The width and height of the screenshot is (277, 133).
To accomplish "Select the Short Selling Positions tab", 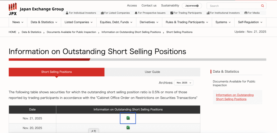I will pos(57,72).
